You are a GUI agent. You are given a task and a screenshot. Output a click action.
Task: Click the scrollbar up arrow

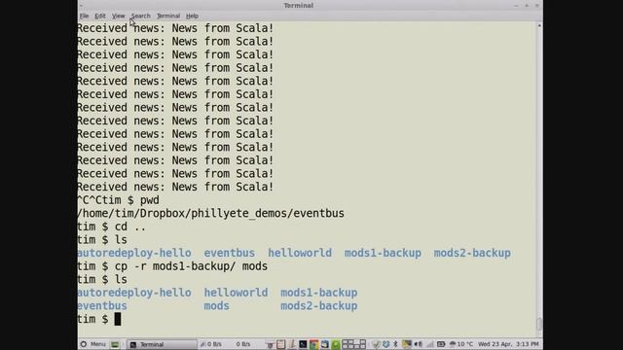538,26
